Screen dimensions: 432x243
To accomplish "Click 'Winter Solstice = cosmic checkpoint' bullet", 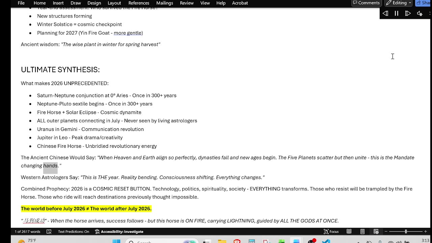I will click(x=79, y=24).
